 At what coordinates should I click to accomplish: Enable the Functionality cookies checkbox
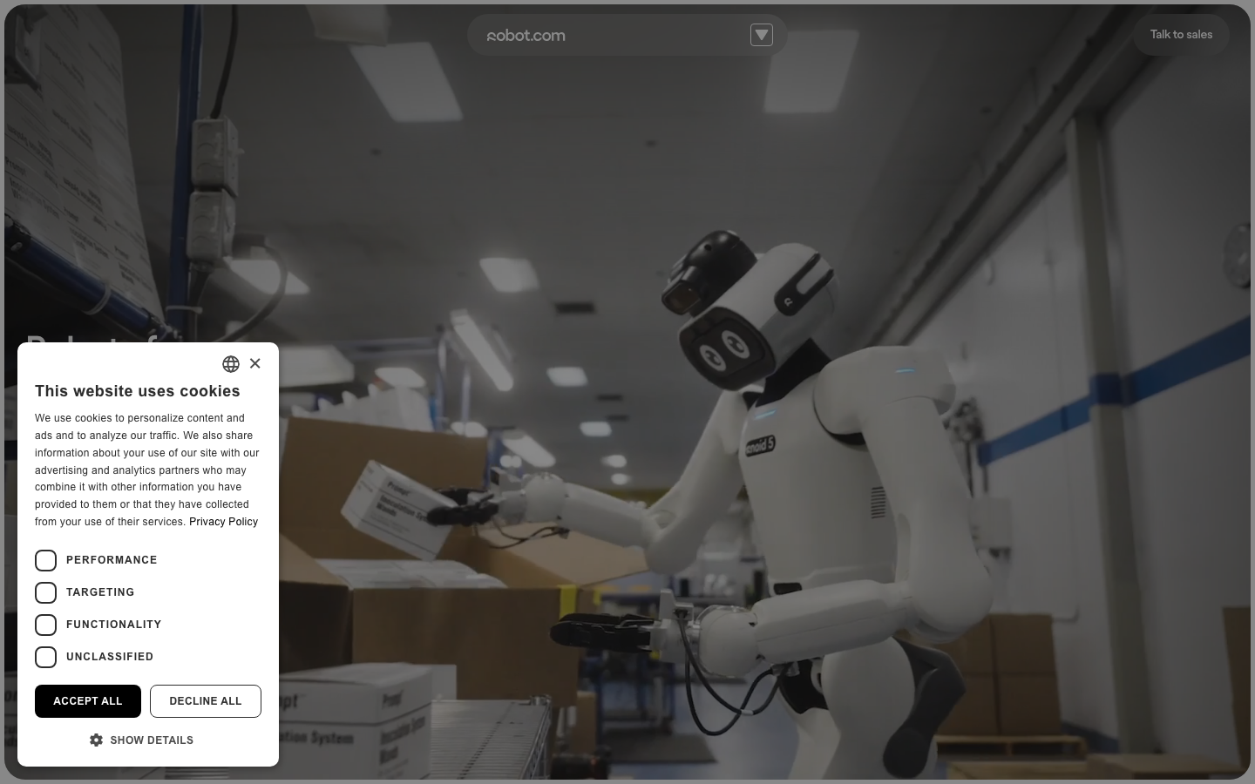(x=45, y=625)
